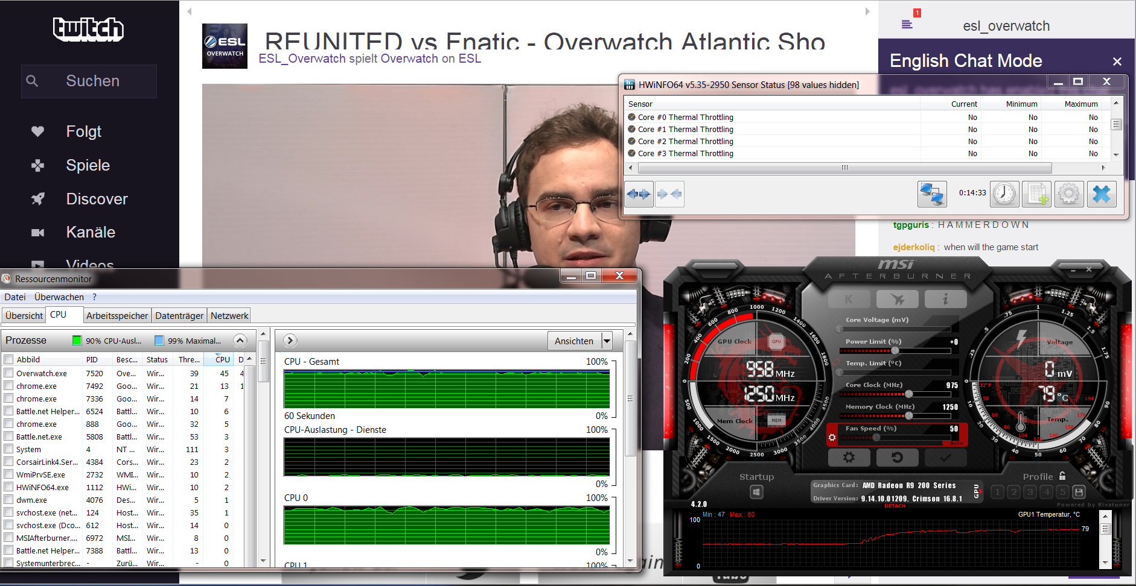Click the Core Clock slider in Afterburner
1136x586 pixels.
[x=895, y=394]
